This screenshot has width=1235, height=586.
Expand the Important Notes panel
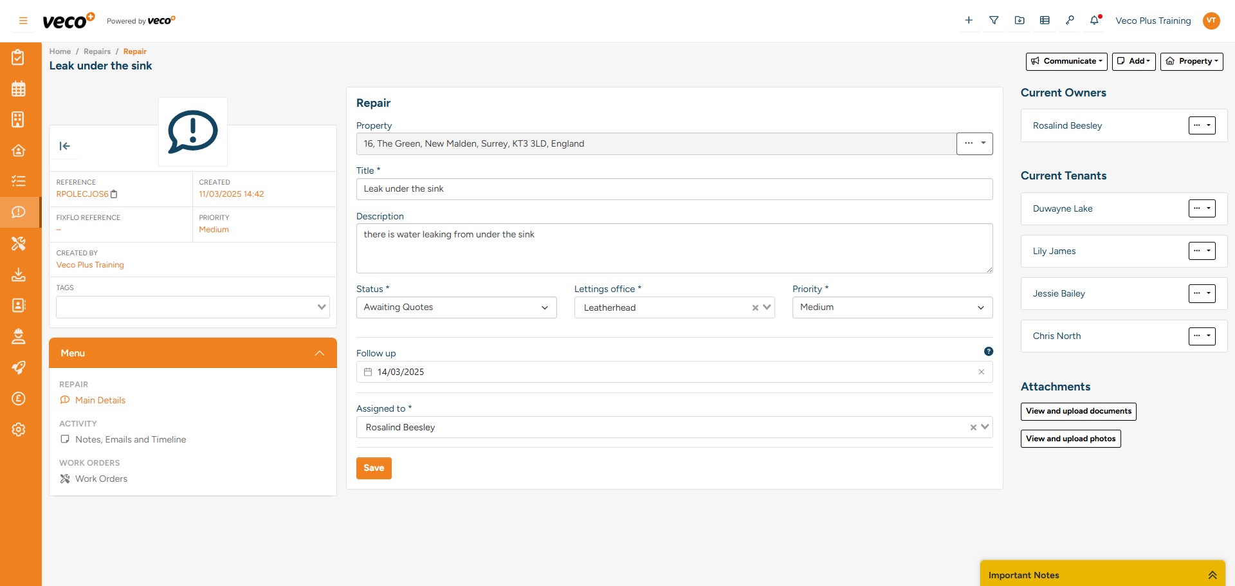(x=1212, y=575)
